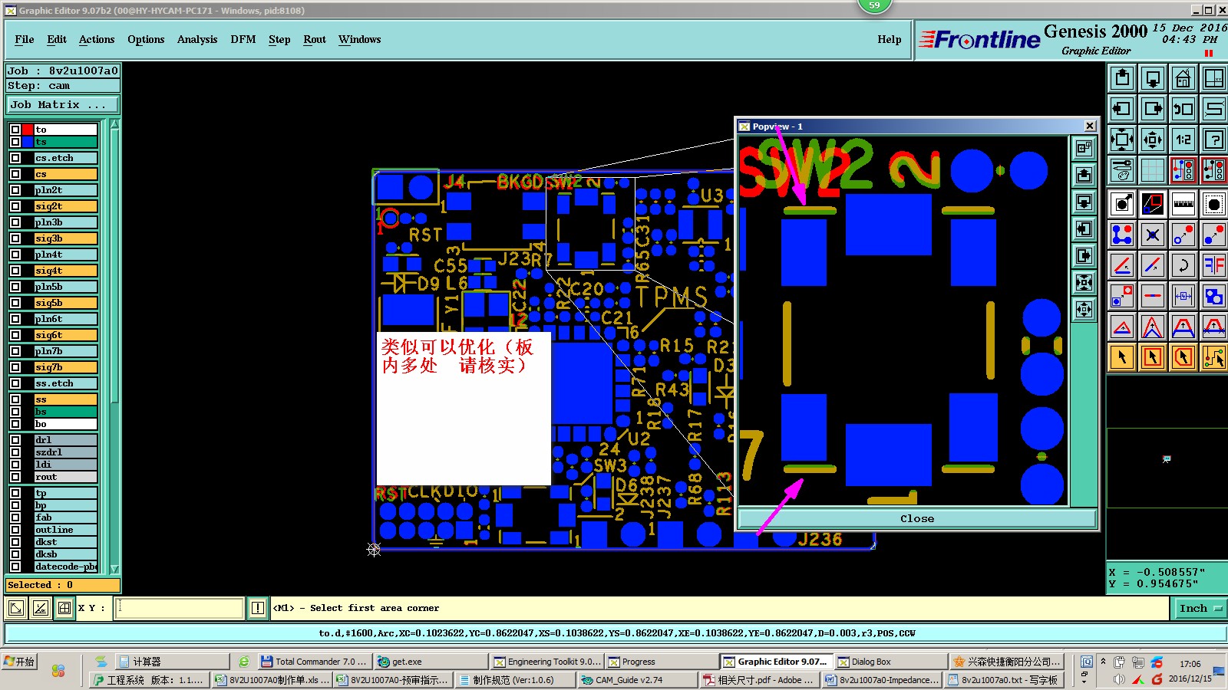
Task: Click the question mark help icon
Action: 1214,140
